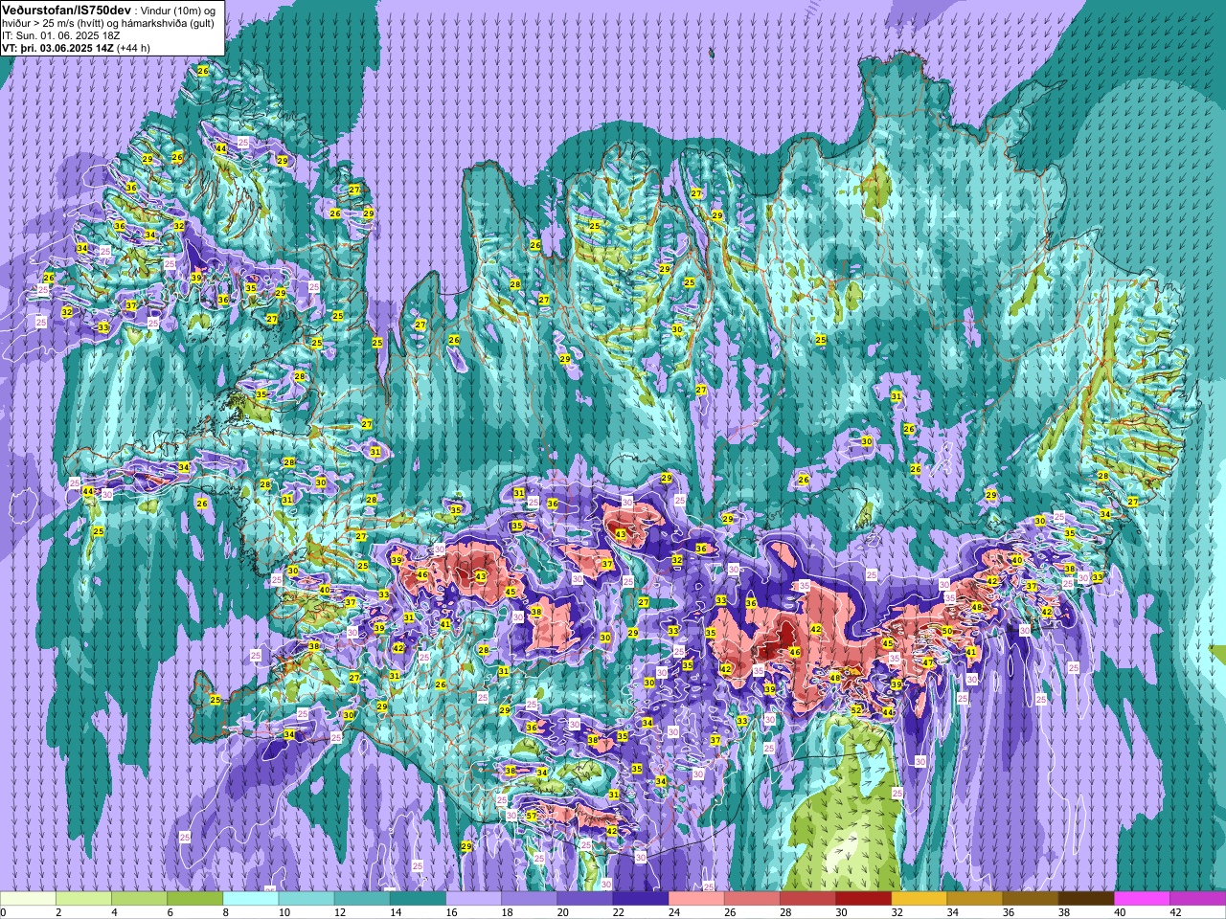This screenshot has width=1226, height=919.
Task: Choose the light lavender 16–18 legend swatch
Action: click(473, 899)
